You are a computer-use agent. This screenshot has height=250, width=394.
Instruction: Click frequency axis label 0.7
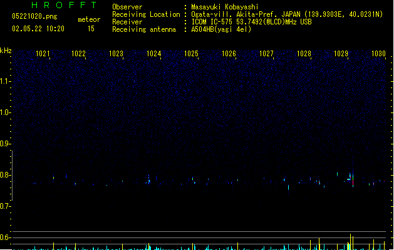click(6, 206)
